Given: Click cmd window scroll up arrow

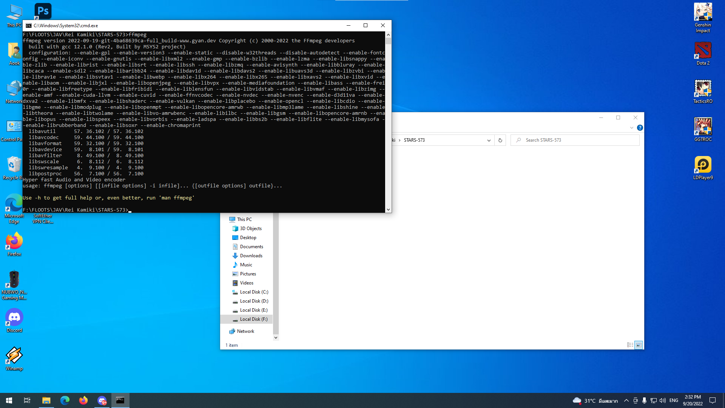Looking at the screenshot, I should [x=388, y=34].
